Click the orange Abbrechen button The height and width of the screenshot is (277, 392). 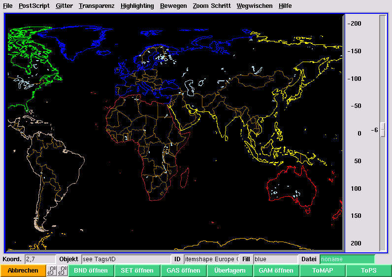[x=23, y=271]
